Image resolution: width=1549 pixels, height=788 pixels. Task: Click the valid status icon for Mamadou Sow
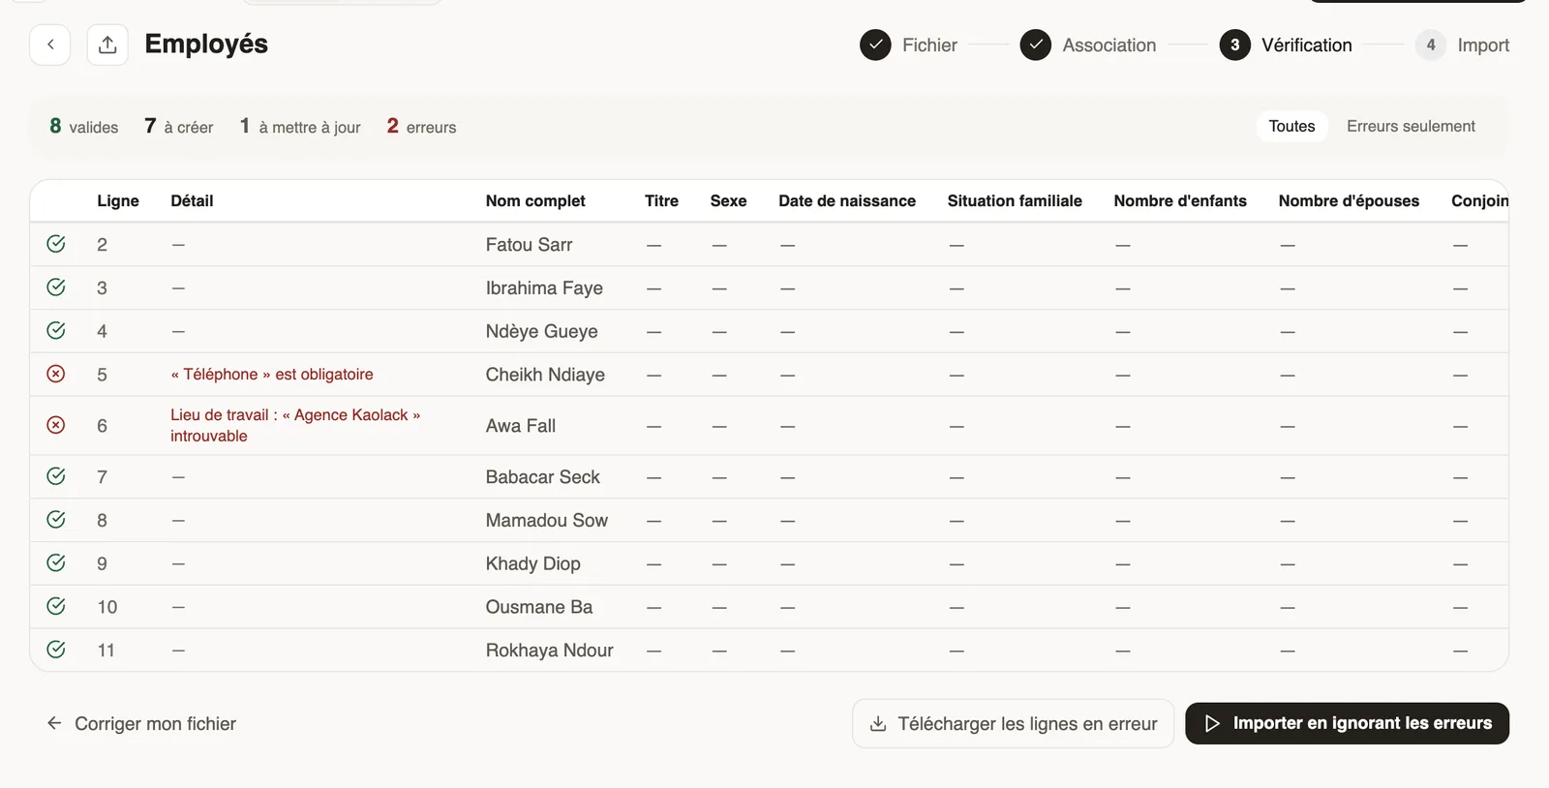point(56,520)
